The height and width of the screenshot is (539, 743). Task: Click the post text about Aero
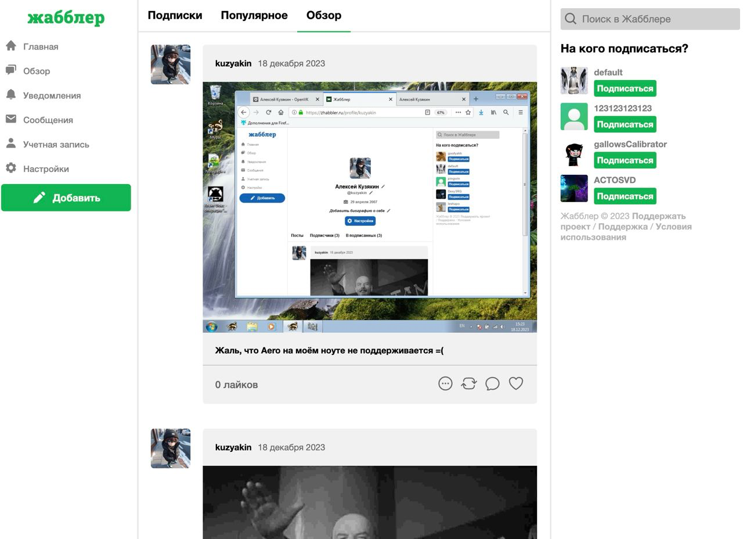pyautogui.click(x=329, y=350)
